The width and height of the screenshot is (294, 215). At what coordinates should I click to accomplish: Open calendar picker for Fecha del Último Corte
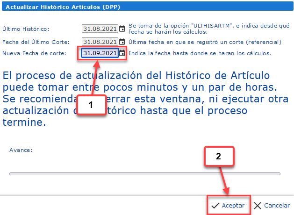122,42
